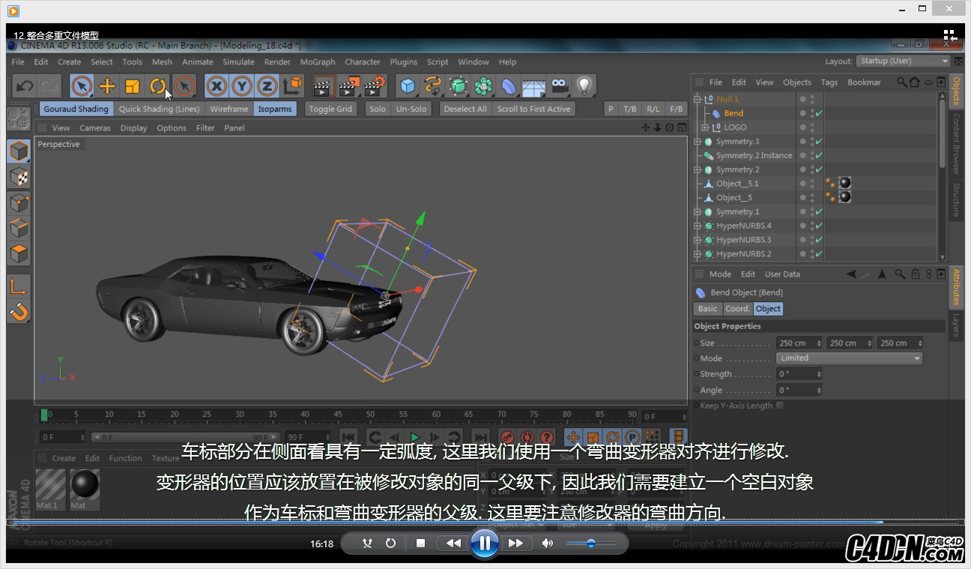Select the Points mode icon
971x569 pixels.
tap(19, 202)
